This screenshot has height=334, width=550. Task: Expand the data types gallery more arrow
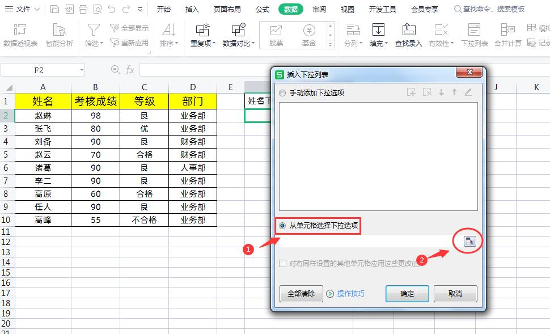(x=330, y=44)
